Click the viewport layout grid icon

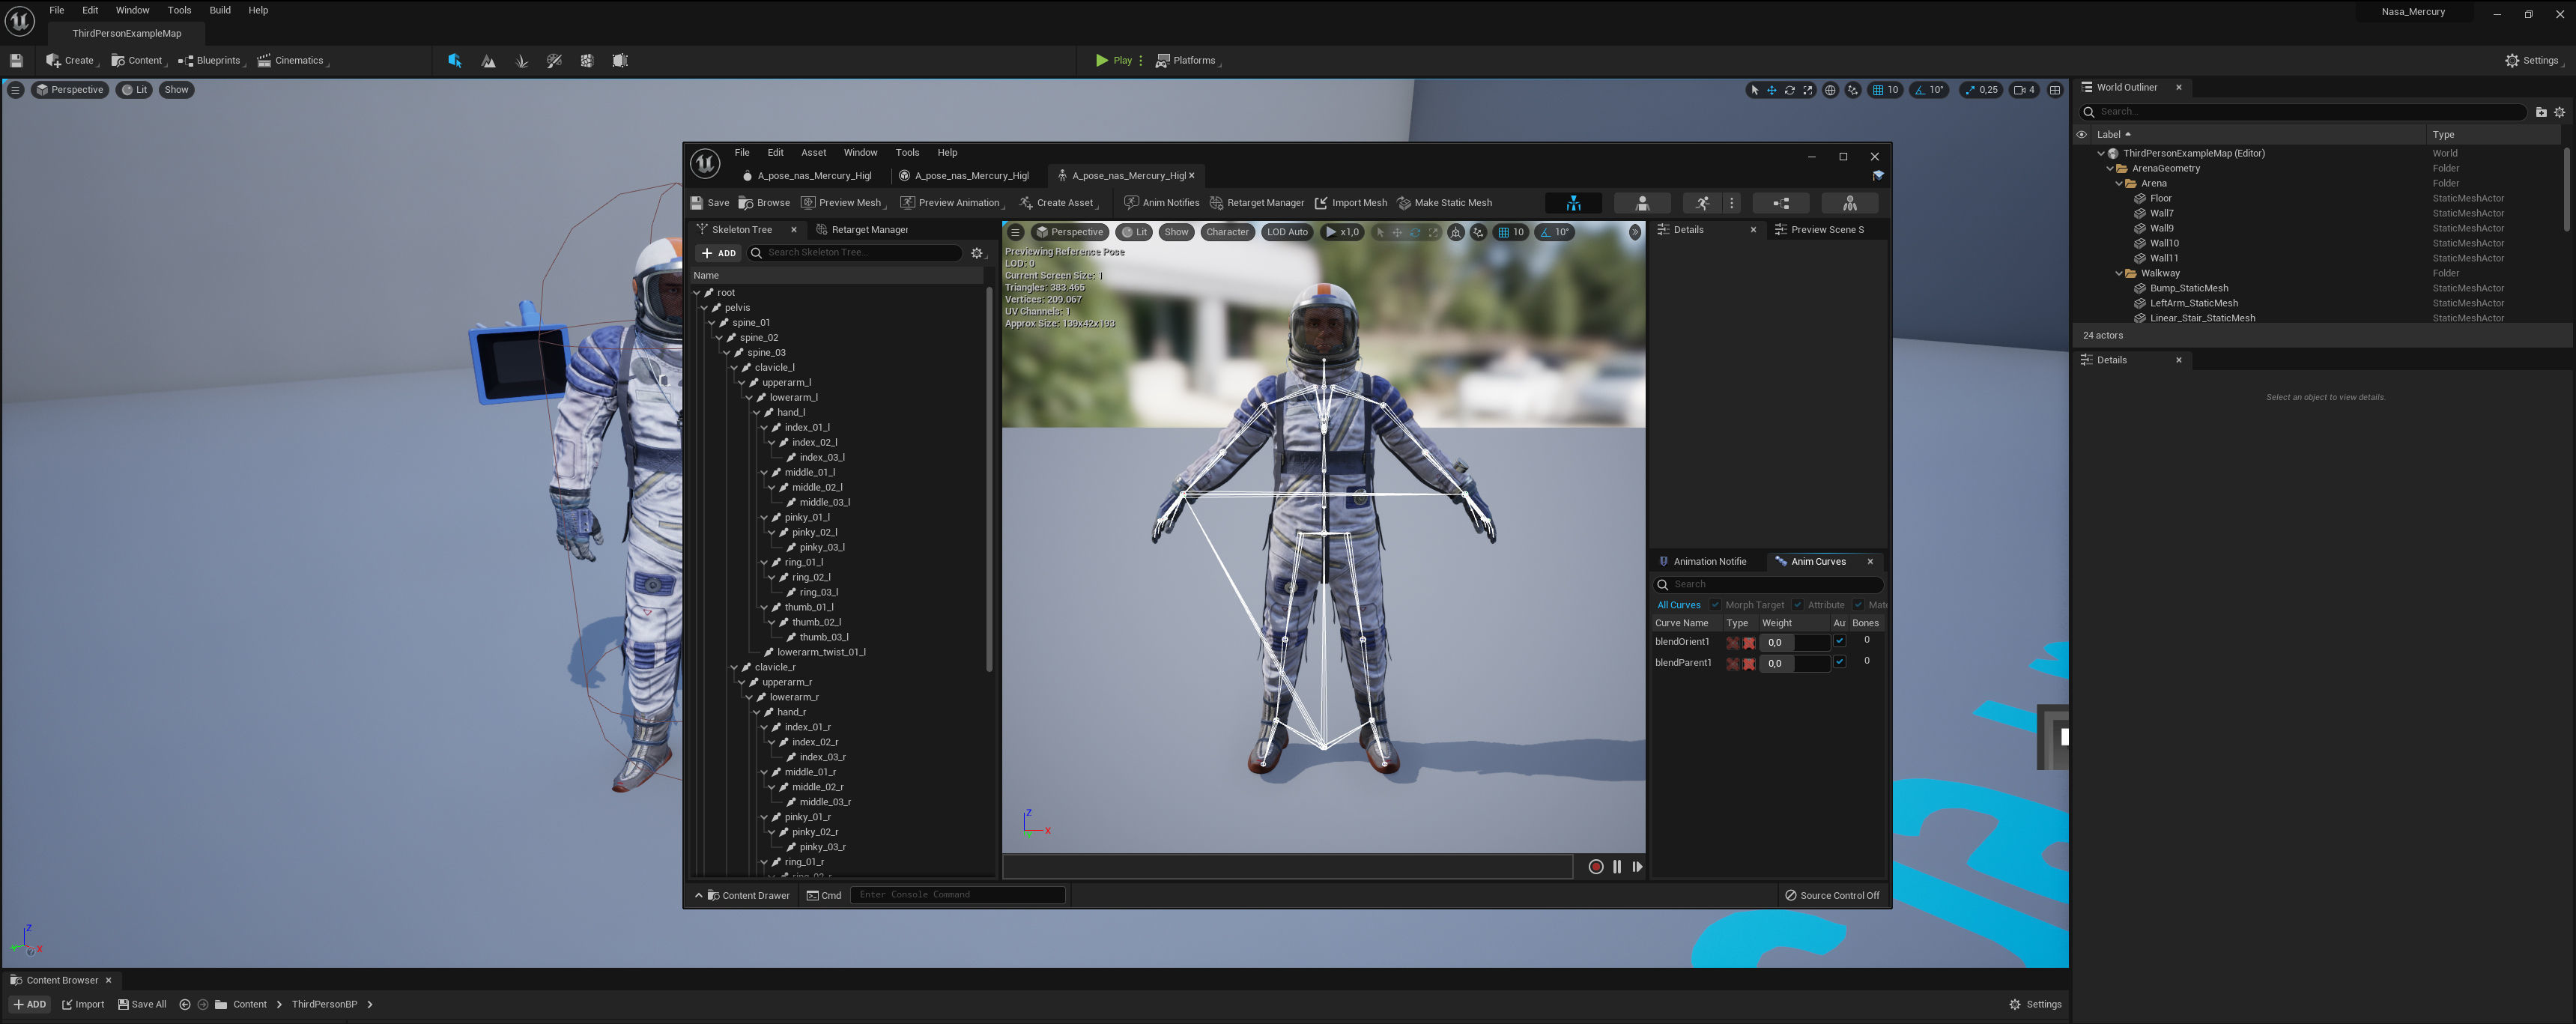(2055, 90)
